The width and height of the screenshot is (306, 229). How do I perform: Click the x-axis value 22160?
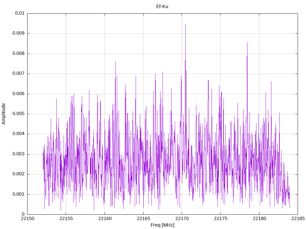(x=105, y=219)
